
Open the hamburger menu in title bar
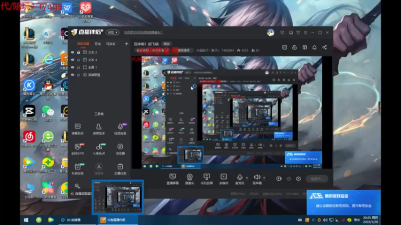tap(305, 32)
